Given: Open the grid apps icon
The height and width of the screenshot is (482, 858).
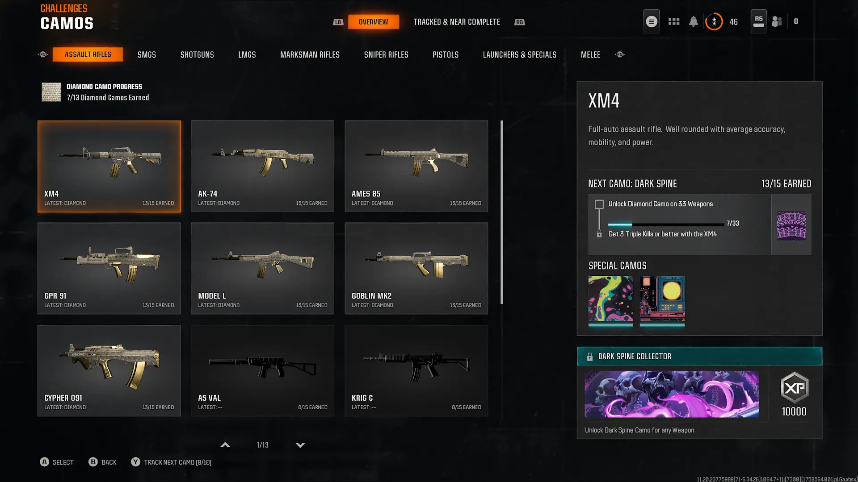Looking at the screenshot, I should [673, 21].
